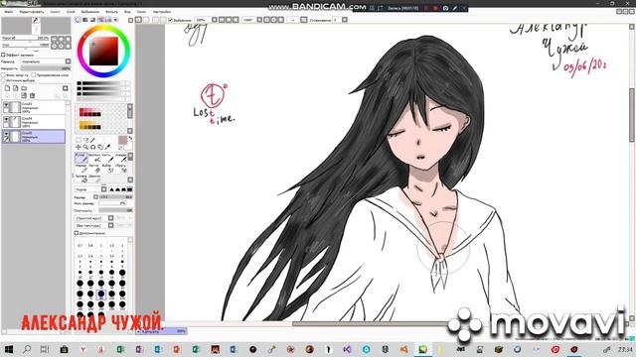The height and width of the screenshot is (357, 636).
Task: Click the undo arrow in toolbar
Action: point(139,20)
